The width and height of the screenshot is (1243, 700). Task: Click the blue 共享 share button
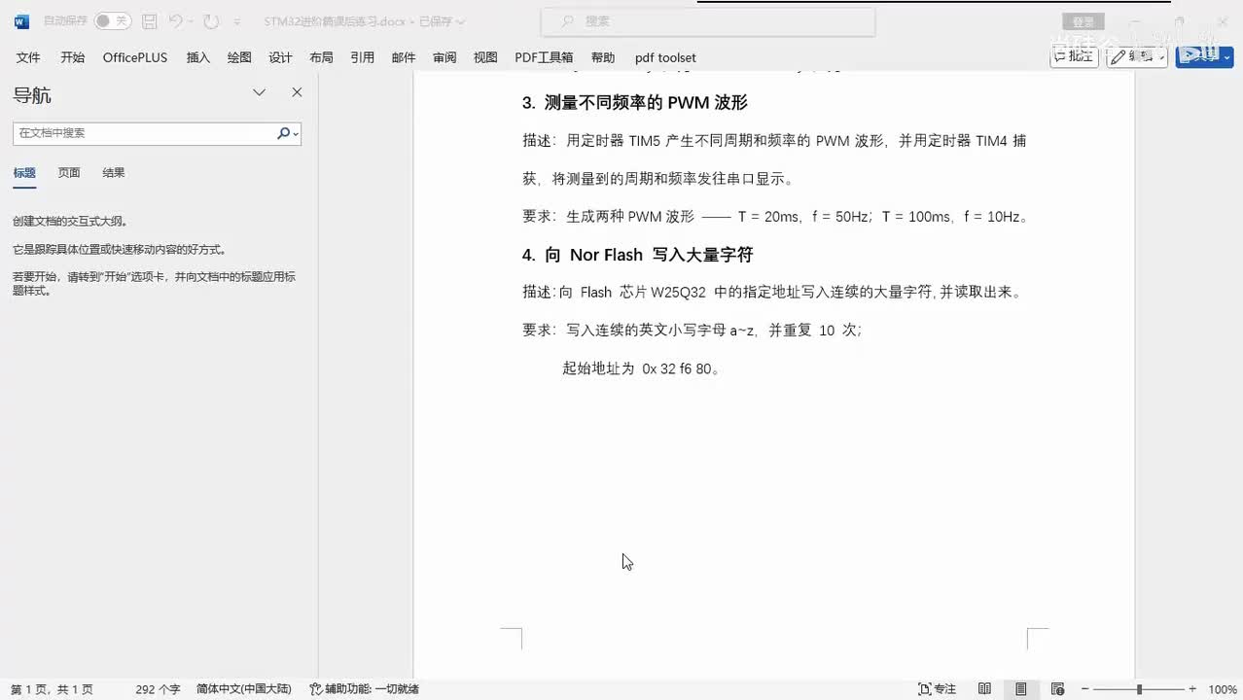point(1204,56)
